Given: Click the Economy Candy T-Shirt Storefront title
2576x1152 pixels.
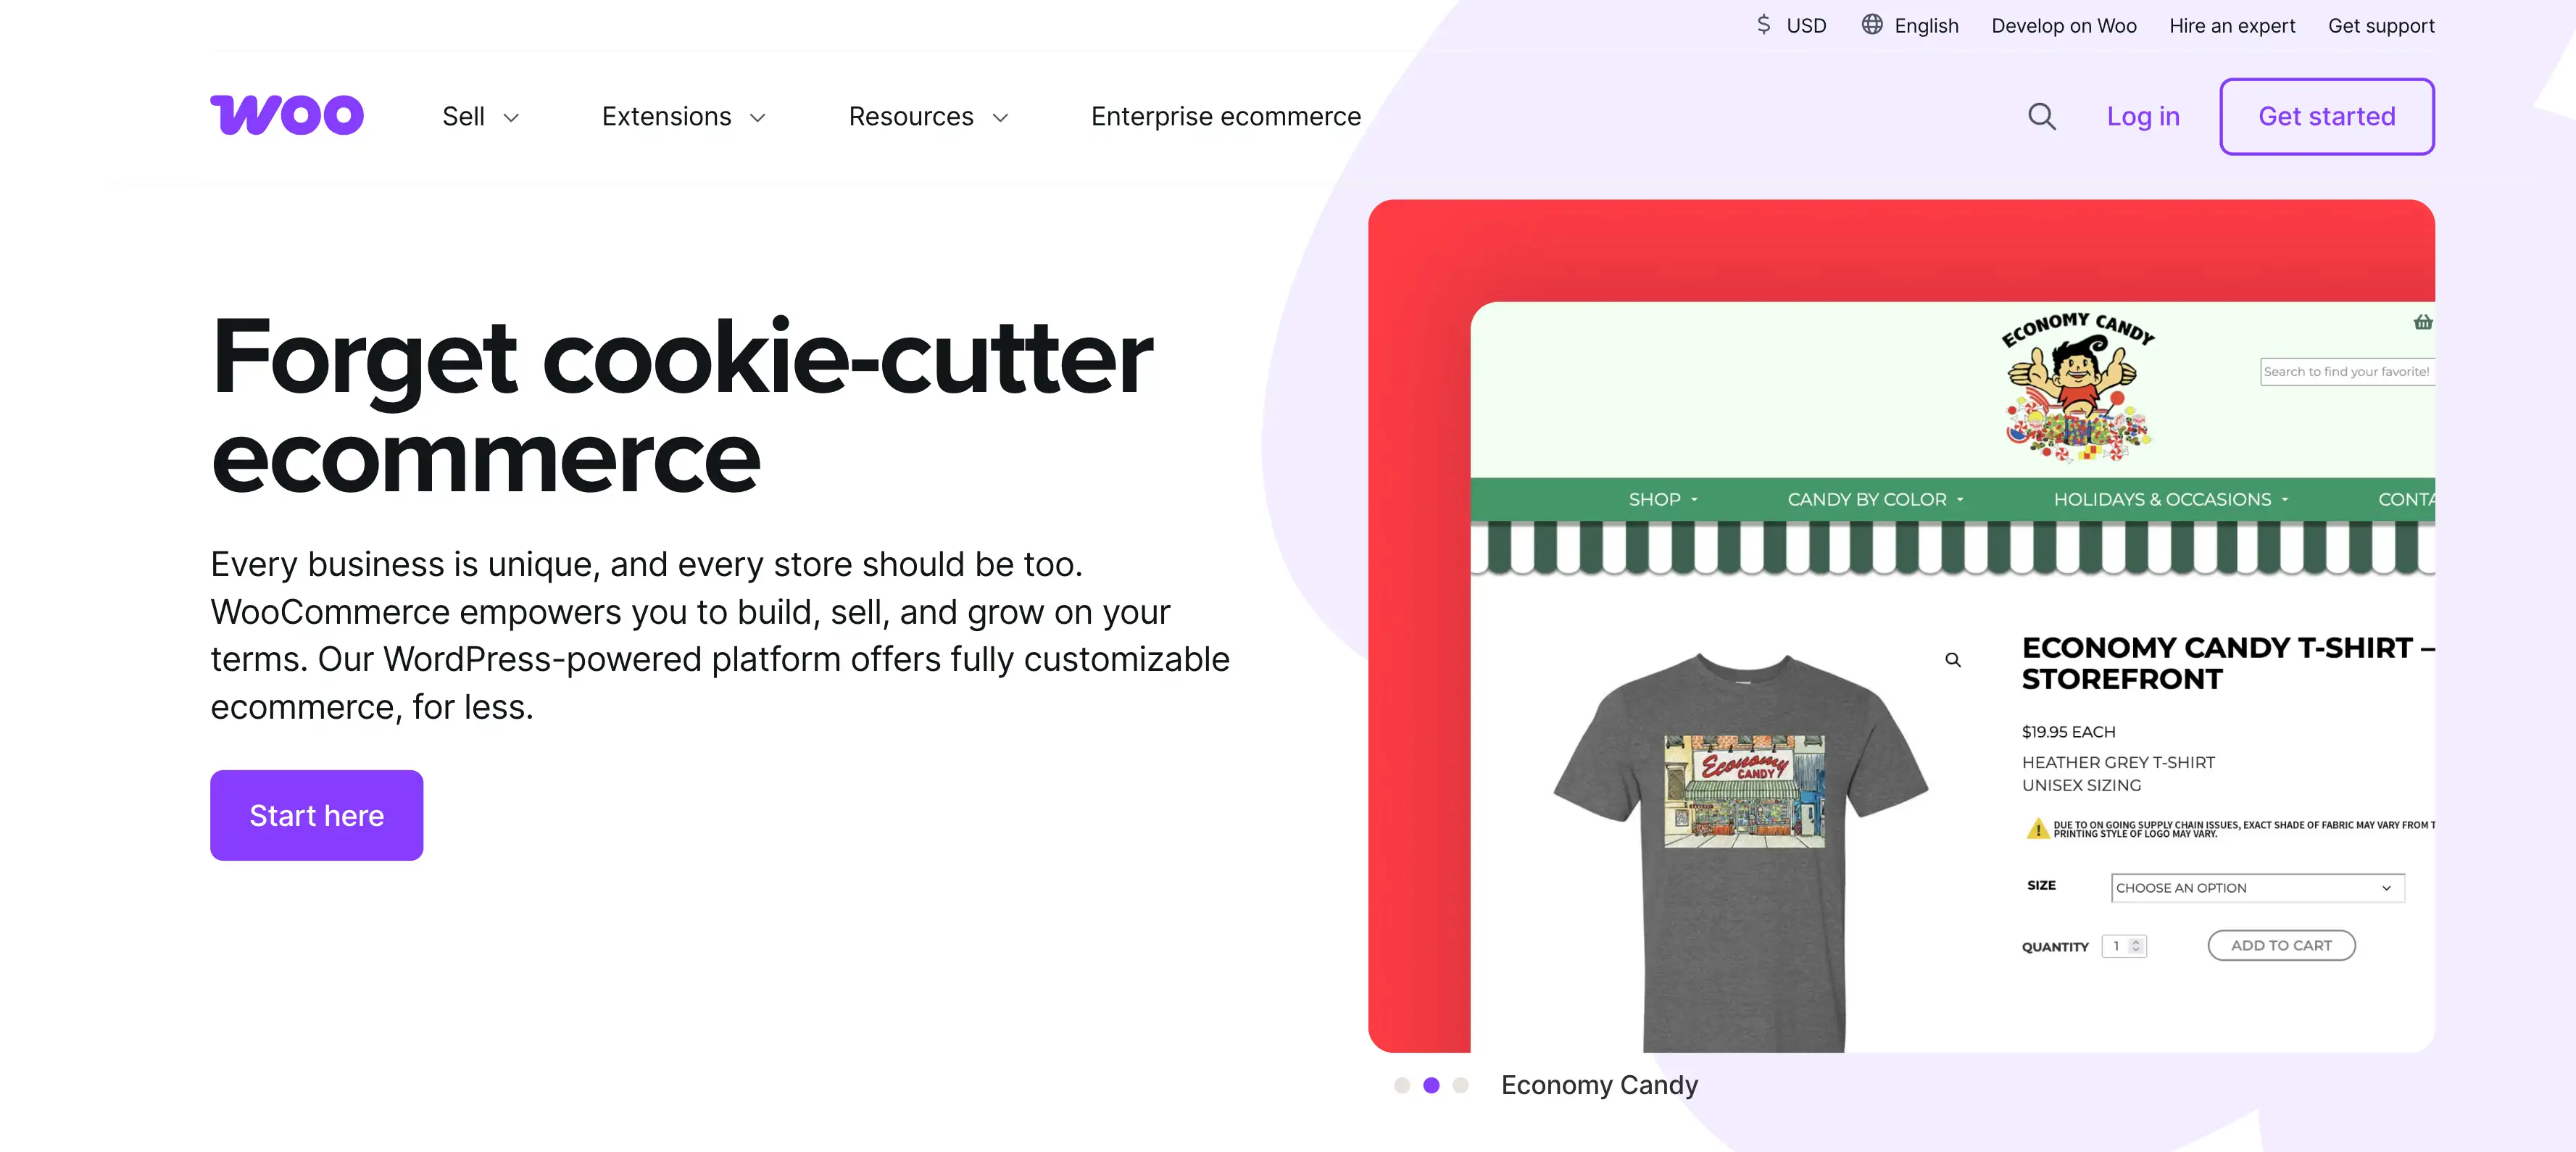Looking at the screenshot, I should coord(2227,663).
